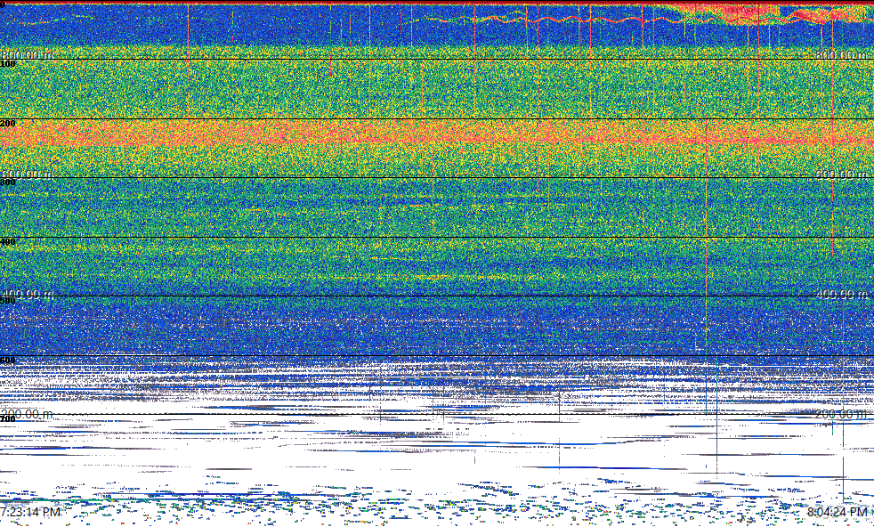The height and width of the screenshot is (527, 874).
Task: Select the 400 depth scale label
Action: (8, 241)
